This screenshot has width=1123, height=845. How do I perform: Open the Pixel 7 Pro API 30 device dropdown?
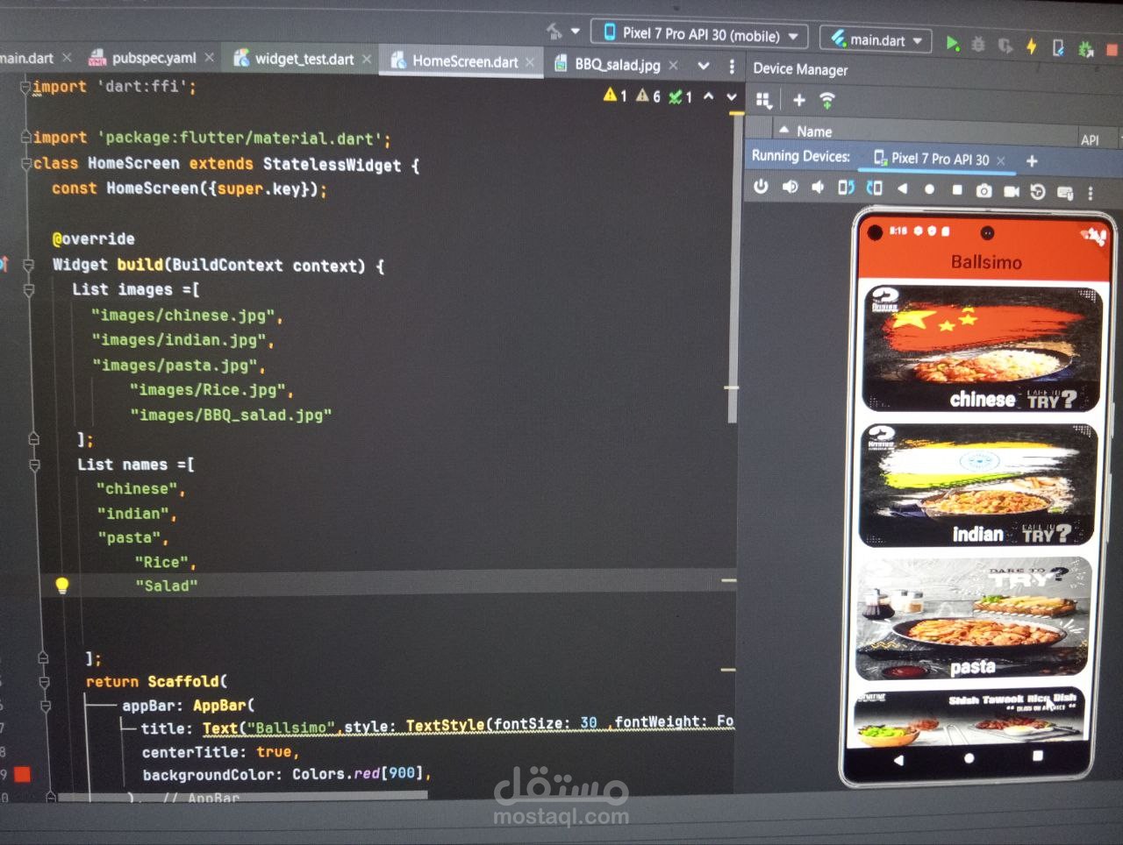click(x=699, y=34)
